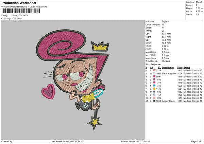Click the salmon swatch for stop 1
Image resolution: width=204 pixels, height=144 pixels.
tap(154, 70)
